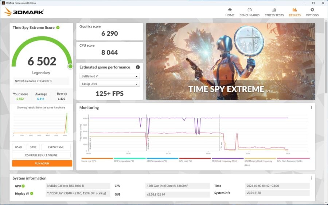
Task: Click the LOAD button
Action: point(19,147)
